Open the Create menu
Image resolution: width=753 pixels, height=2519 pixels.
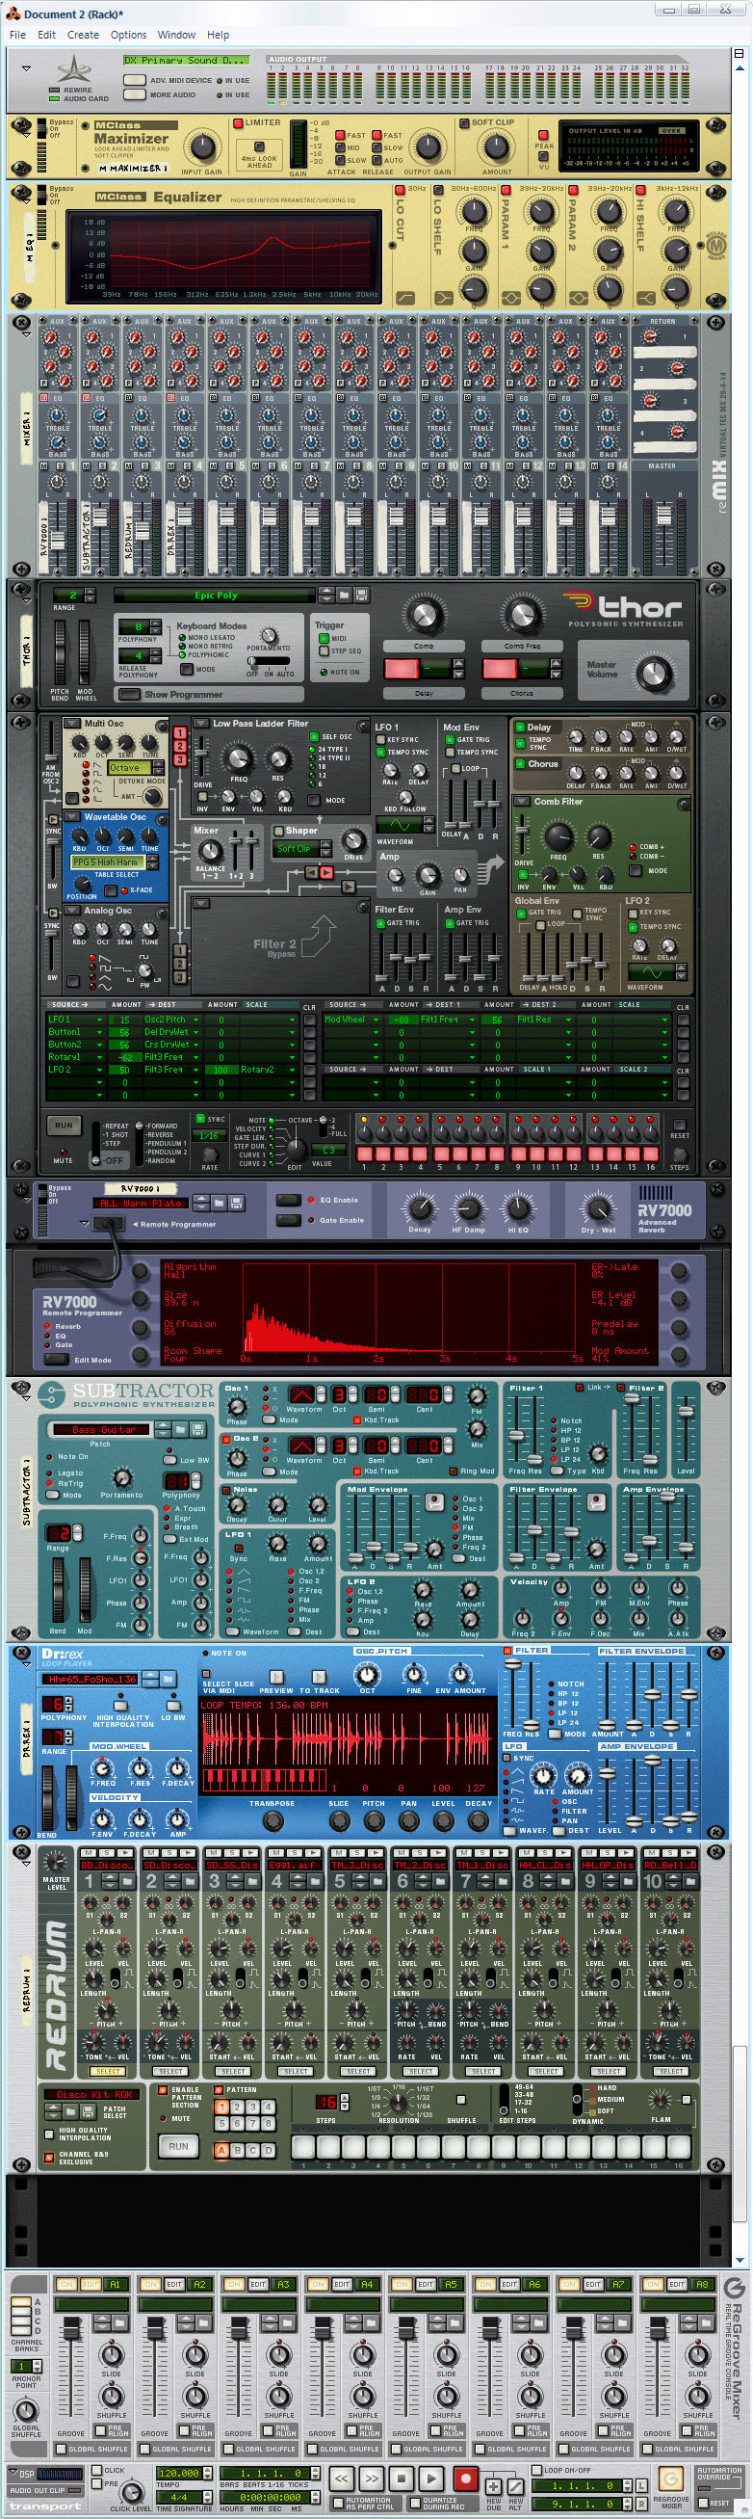coord(82,35)
